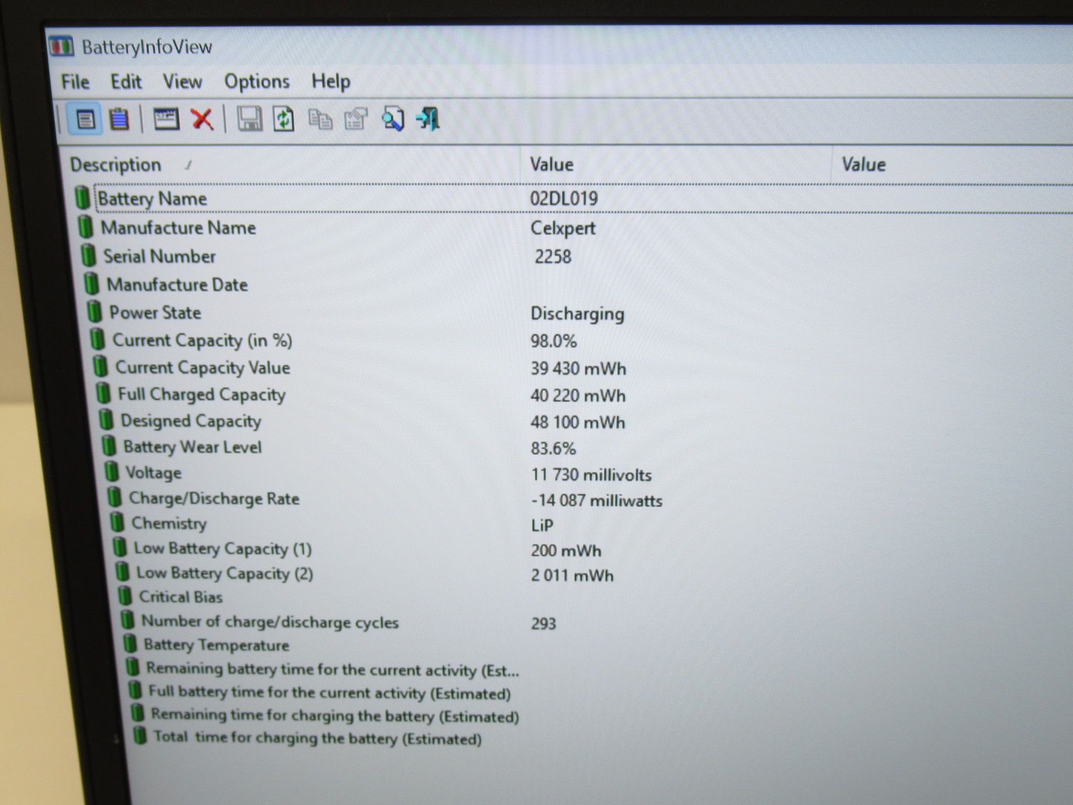
Task: Click battery icon beside Voltage row
Action: [112, 471]
